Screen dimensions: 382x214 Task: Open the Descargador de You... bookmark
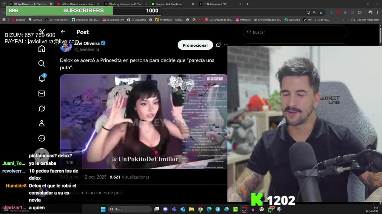[x=219, y=20]
